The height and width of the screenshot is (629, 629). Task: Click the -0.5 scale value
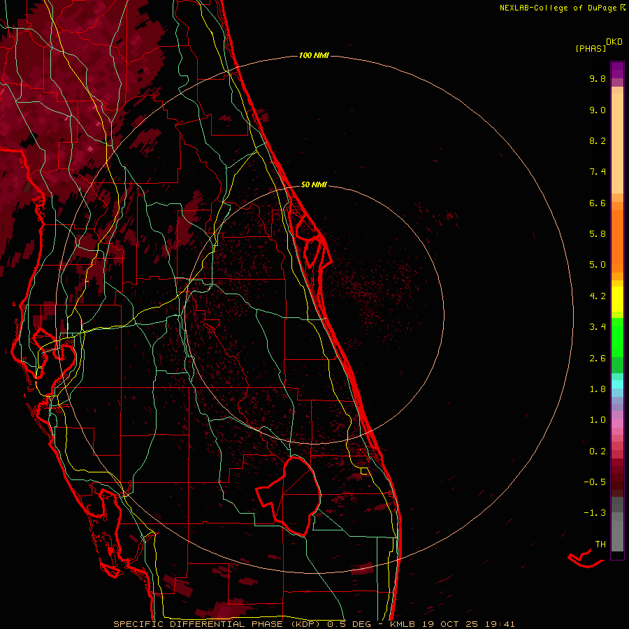coord(595,482)
